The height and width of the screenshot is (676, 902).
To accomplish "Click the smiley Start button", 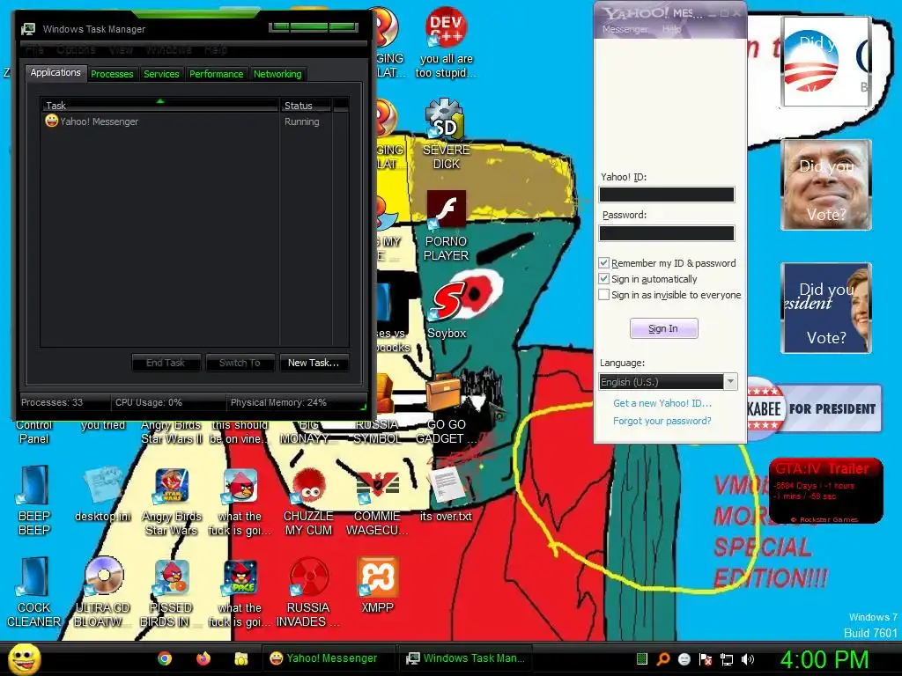I will coord(24,658).
